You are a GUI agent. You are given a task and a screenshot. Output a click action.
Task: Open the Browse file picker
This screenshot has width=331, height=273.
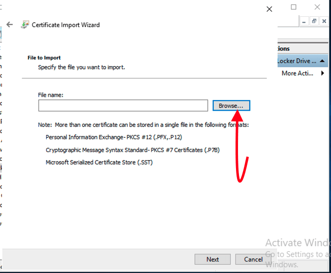pos(231,106)
